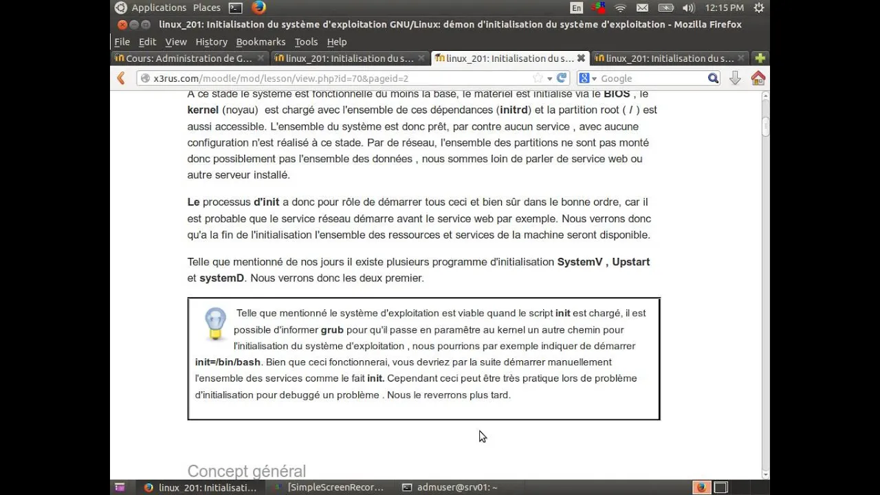Open the Wi-Fi network indicator
The image size is (880, 495).
pos(621,8)
